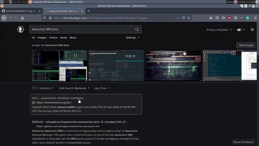259x146 pixels.
Task: Open Firefox home page icon
Action: pyautogui.click(x=22, y=18)
